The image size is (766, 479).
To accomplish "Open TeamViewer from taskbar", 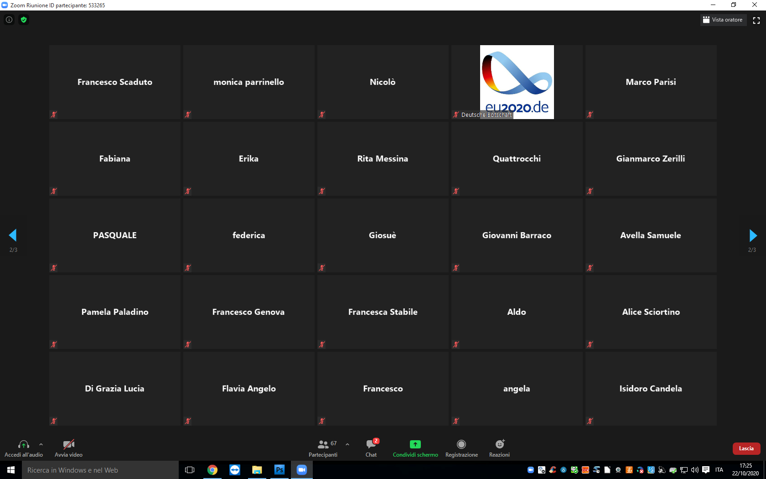I will [235, 470].
